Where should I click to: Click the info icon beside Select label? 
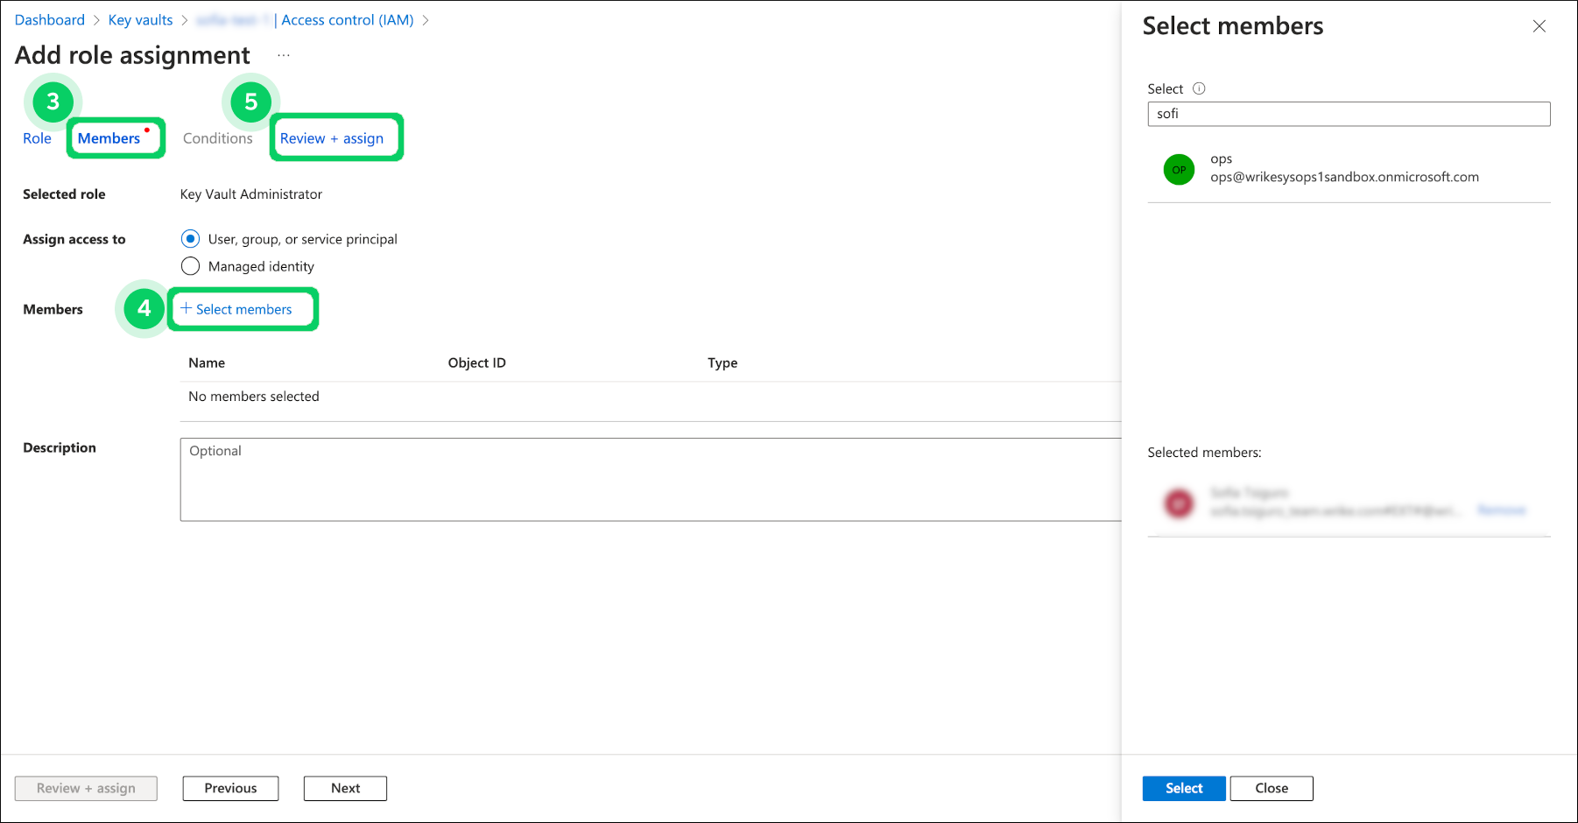pos(1199,88)
